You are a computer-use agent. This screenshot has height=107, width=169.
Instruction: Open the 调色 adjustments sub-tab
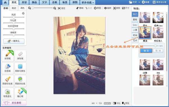point(22,8)
